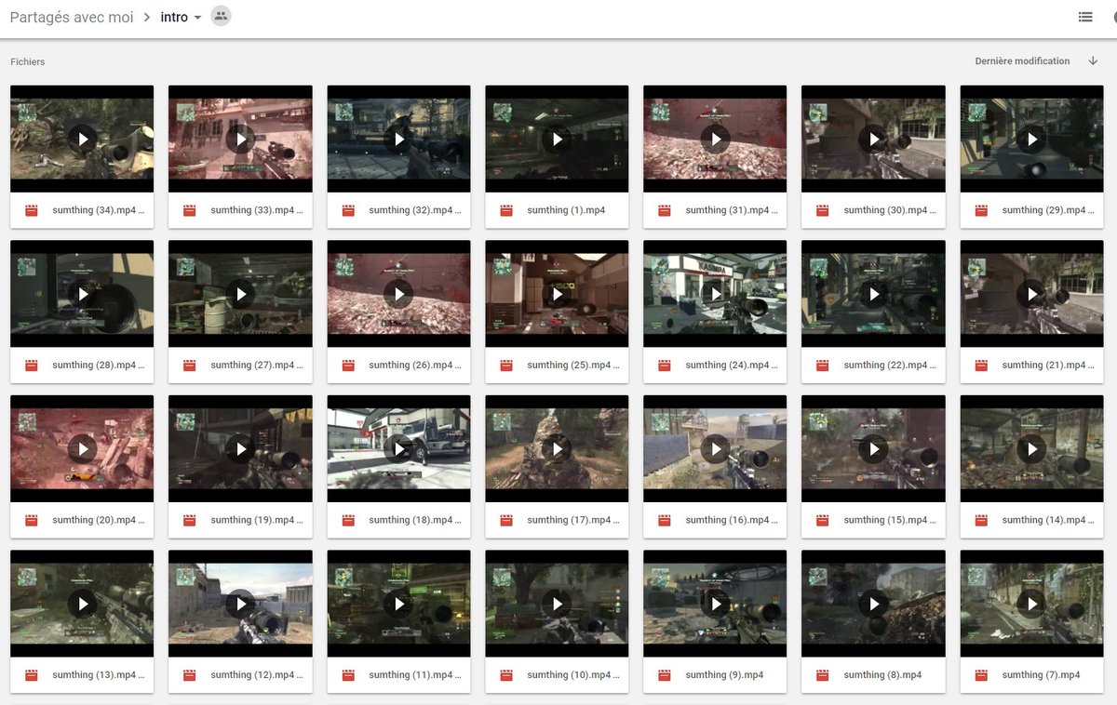
Task: Play the sumthing (33).mp4 video thumbnail
Action: pyautogui.click(x=240, y=139)
